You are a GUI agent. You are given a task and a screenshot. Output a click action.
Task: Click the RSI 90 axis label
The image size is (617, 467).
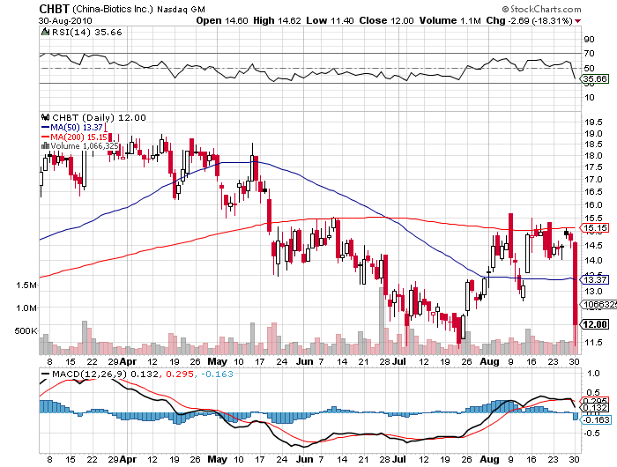click(x=589, y=40)
